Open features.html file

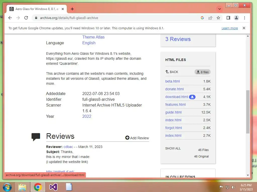pyautogui.click(x=175, y=104)
